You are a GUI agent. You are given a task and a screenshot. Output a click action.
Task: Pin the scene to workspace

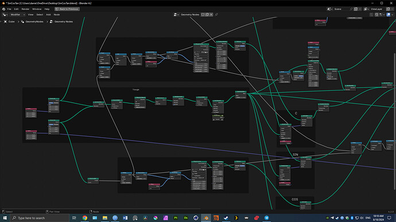coord(351,9)
